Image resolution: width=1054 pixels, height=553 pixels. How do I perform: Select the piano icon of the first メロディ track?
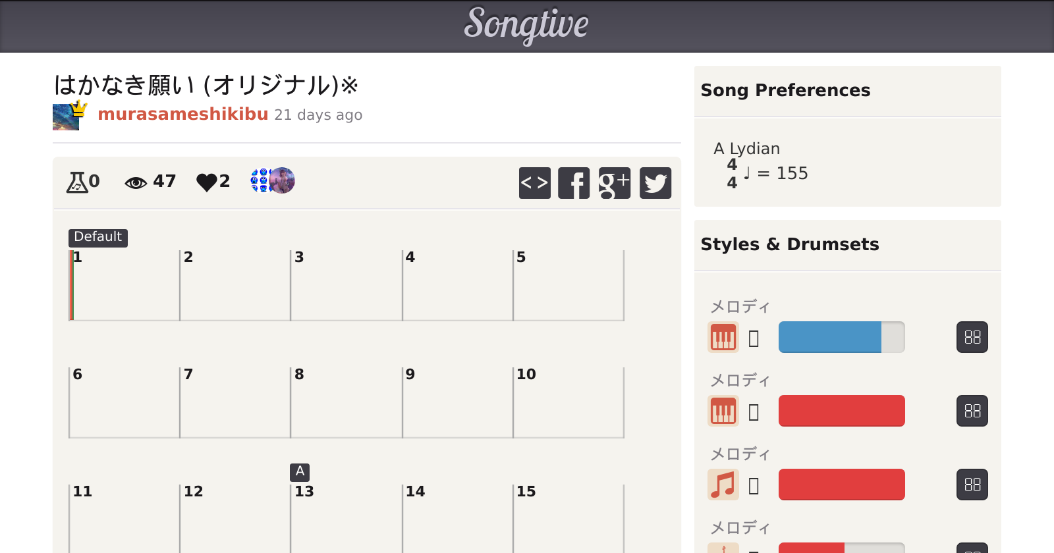(723, 337)
